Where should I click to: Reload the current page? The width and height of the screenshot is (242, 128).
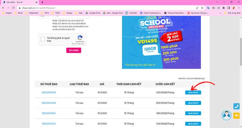(13, 8)
